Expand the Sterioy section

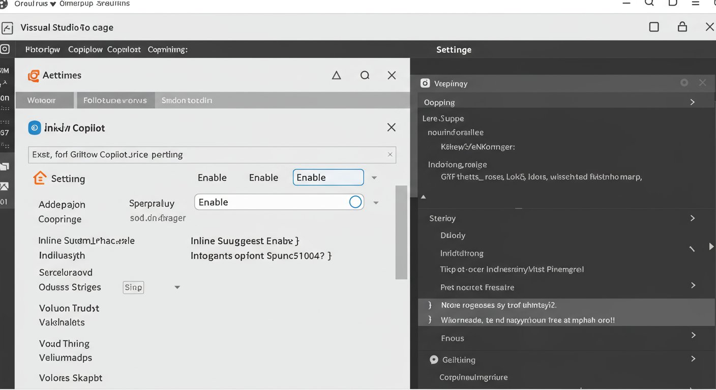(692, 218)
